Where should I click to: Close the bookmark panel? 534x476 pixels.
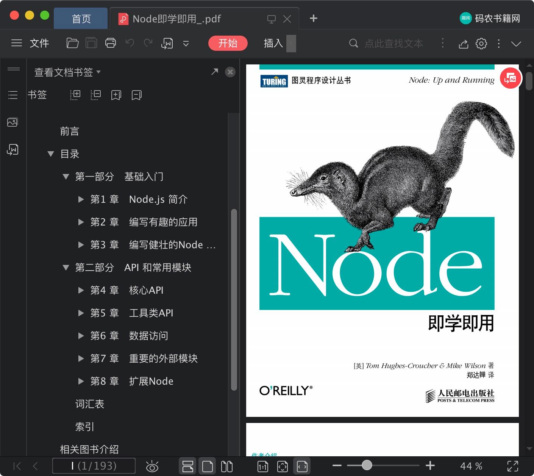(230, 72)
